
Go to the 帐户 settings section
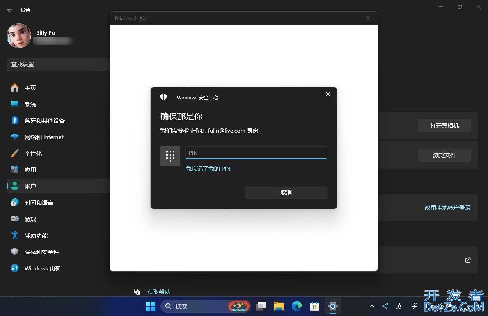(x=30, y=186)
